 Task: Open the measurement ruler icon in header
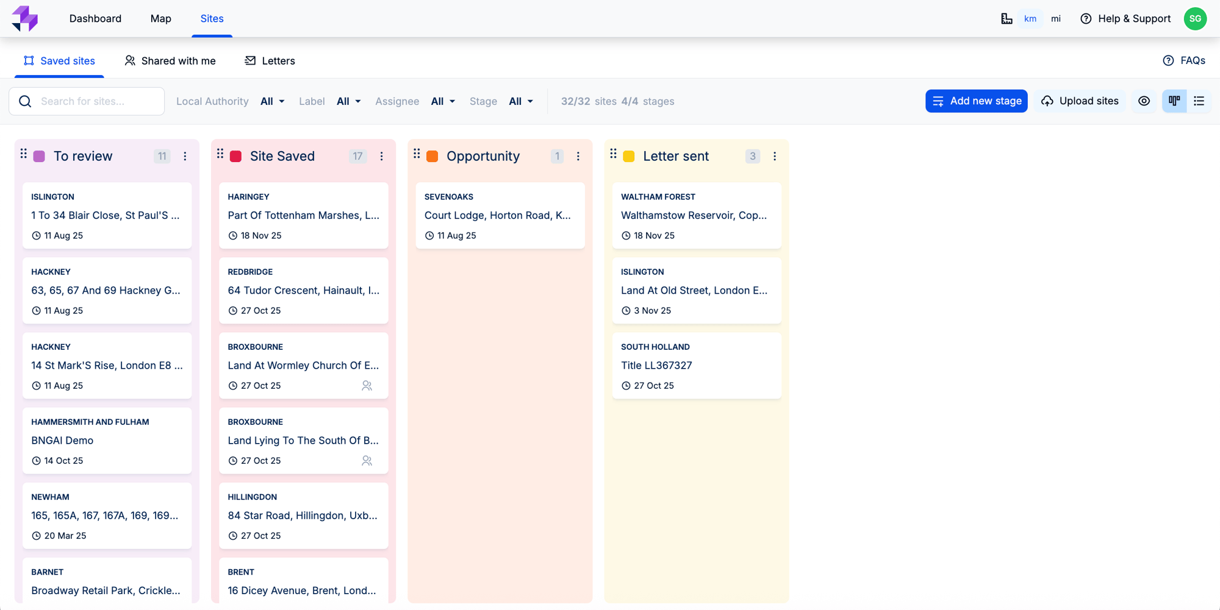pyautogui.click(x=1006, y=19)
